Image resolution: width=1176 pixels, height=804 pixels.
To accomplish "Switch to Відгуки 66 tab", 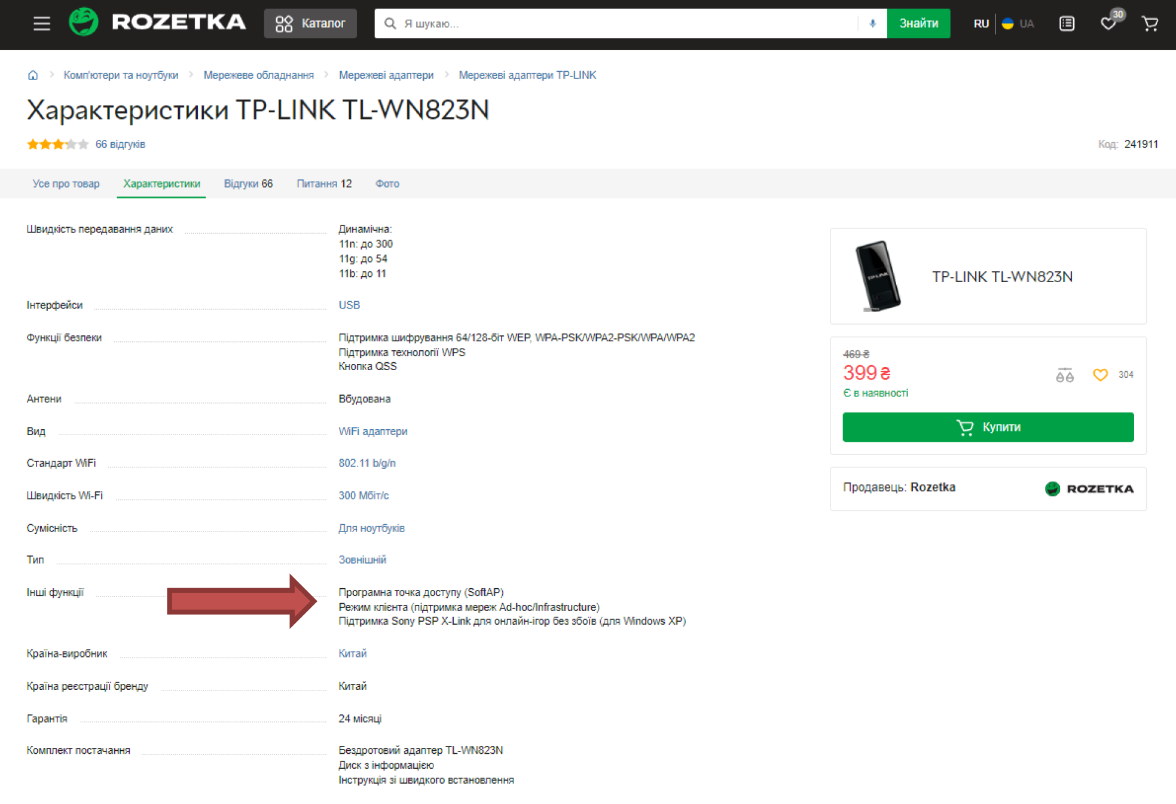I will tap(248, 184).
